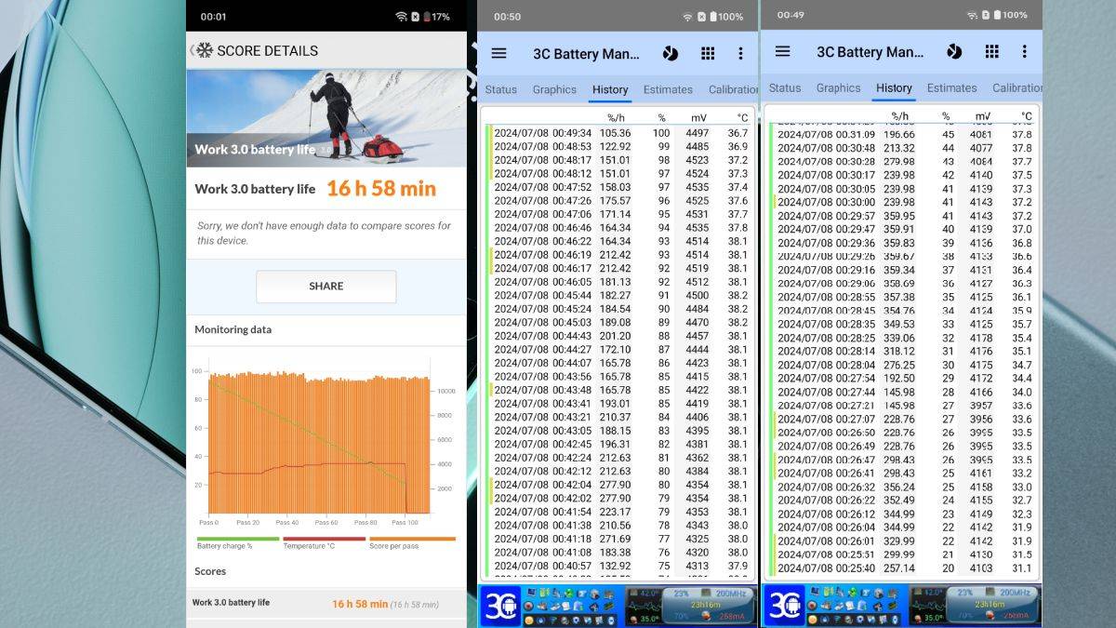The width and height of the screenshot is (1116, 628).
Task: Open hamburger menu in middle 3C Battery screen
Action: [x=499, y=53]
